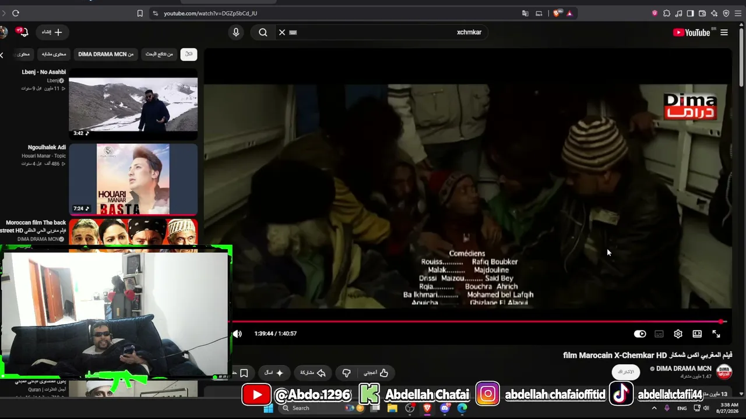The height and width of the screenshot is (419, 746).
Task: Dislike the video
Action: pyautogui.click(x=347, y=372)
